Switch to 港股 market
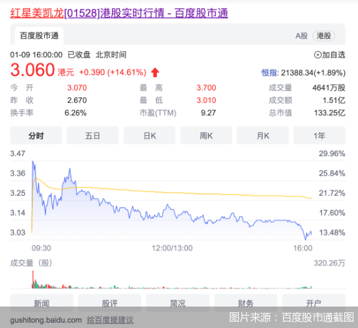 [x=324, y=36]
